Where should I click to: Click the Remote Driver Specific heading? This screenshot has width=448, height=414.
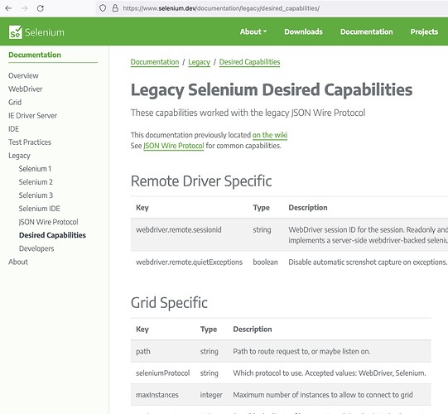201,181
